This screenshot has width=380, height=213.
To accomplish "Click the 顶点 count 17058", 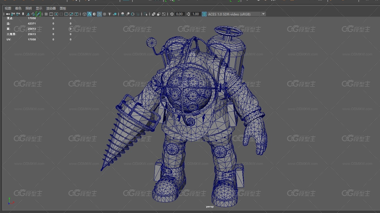I will pyautogui.click(x=32, y=18).
